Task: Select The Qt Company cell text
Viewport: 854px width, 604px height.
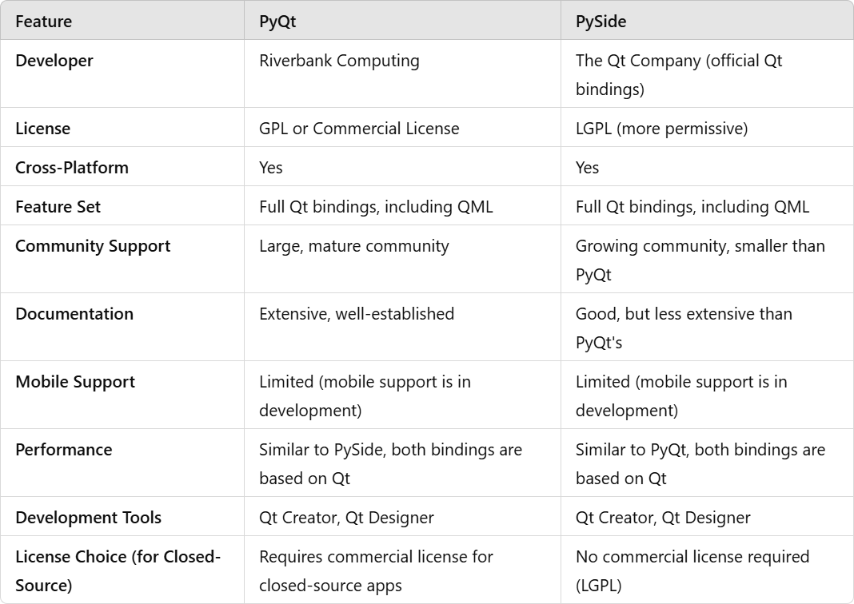Action: click(x=679, y=74)
